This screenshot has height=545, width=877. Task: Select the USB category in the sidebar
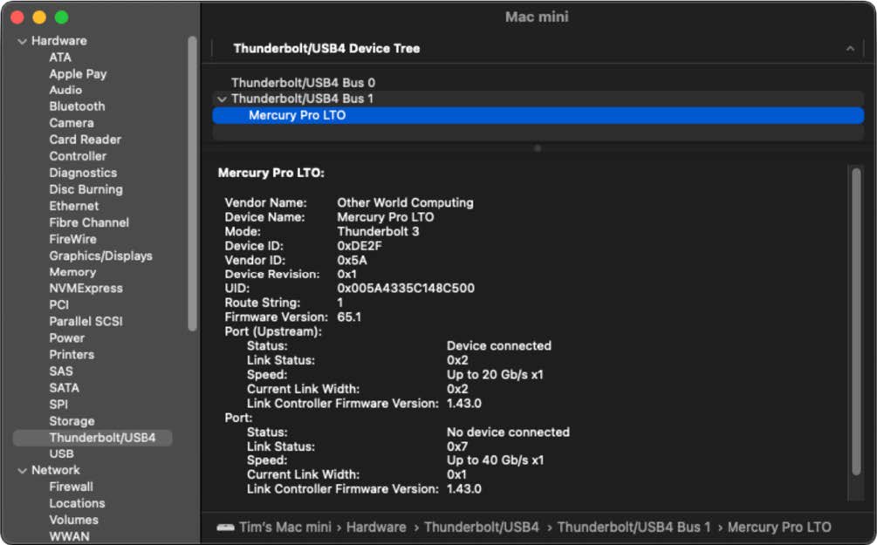tap(60, 453)
